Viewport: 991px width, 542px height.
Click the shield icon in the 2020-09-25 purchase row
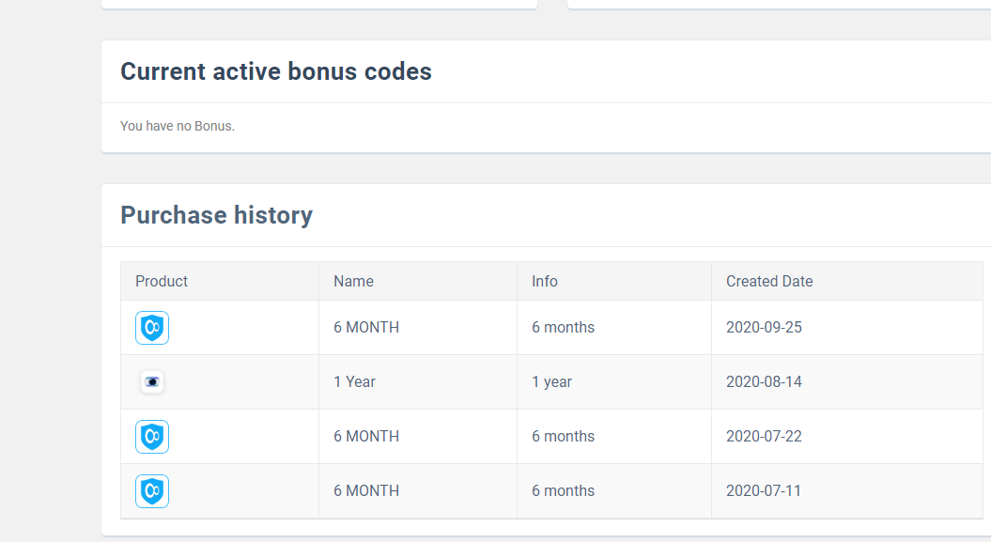(x=152, y=328)
